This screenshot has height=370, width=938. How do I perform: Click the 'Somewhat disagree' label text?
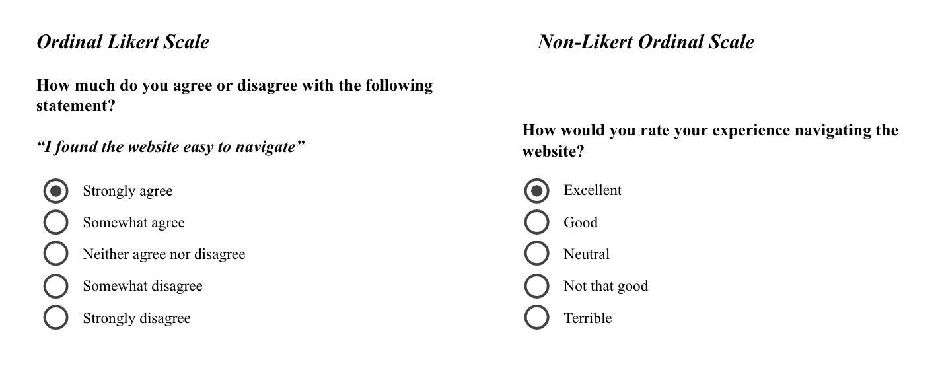[x=143, y=286]
